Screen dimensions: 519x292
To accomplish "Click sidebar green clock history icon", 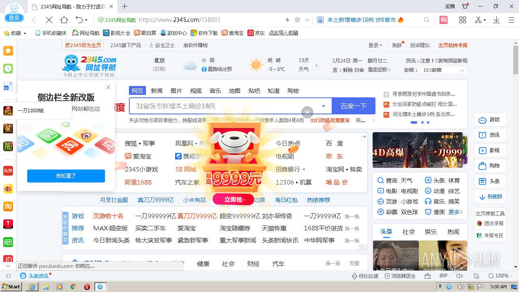I will pos(8,69).
